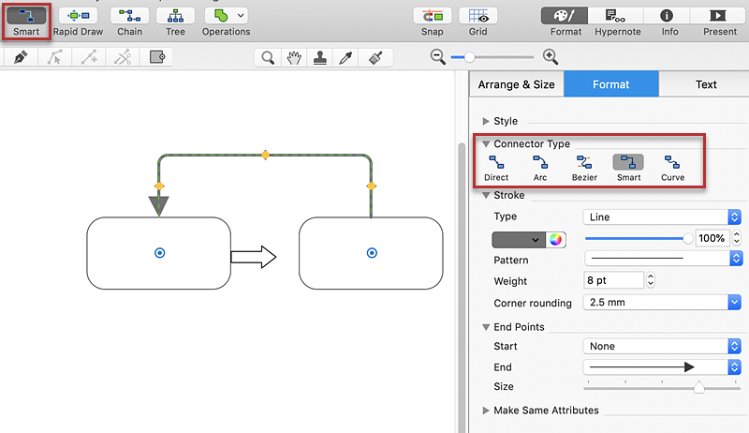The image size is (749, 433).
Task: Pick the eyedropper tool
Action: [x=345, y=58]
